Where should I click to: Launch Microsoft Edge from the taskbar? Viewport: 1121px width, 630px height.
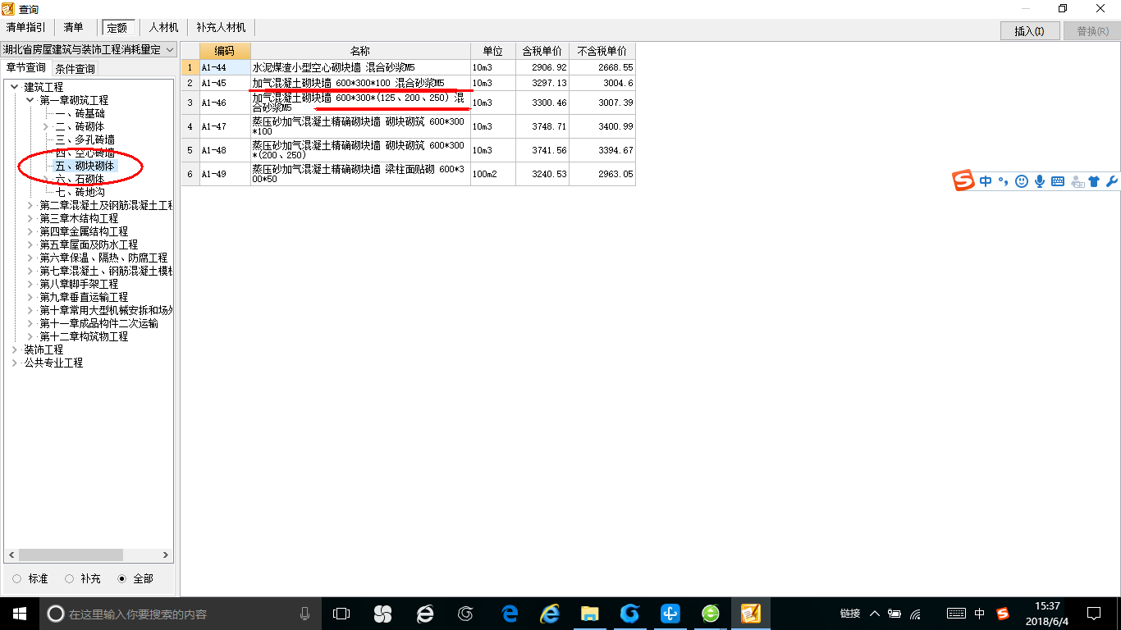click(509, 614)
